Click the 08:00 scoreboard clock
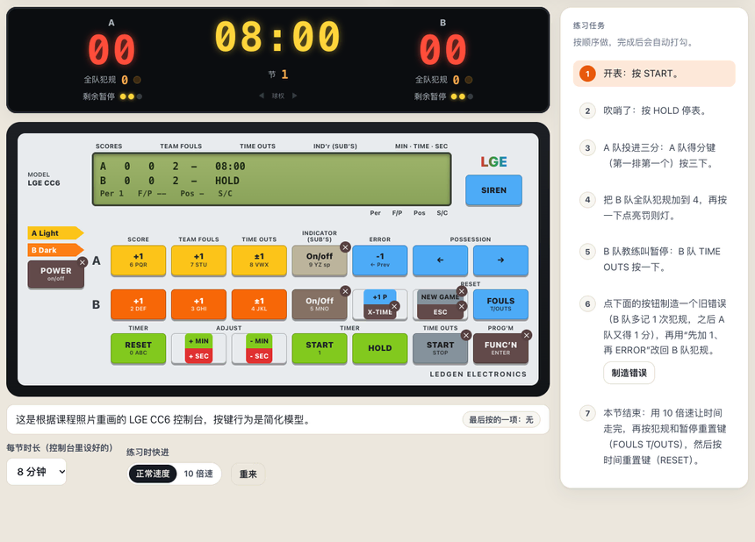Viewport: 755px width, 542px height. 277,37
